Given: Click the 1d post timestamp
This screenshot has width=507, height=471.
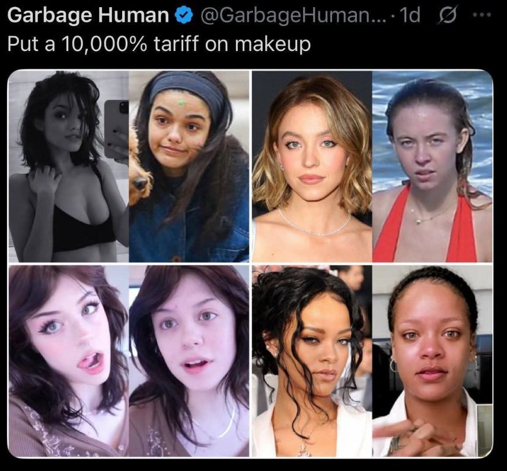Looking at the screenshot, I should click(x=410, y=15).
